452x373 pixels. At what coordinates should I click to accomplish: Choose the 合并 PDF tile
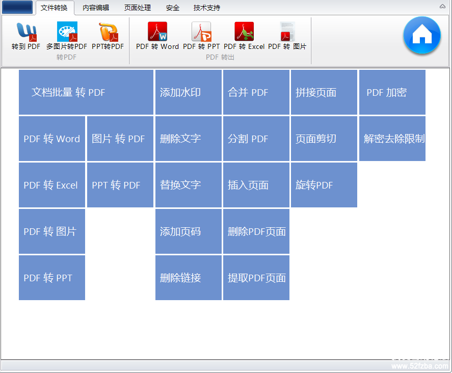pyautogui.click(x=256, y=92)
